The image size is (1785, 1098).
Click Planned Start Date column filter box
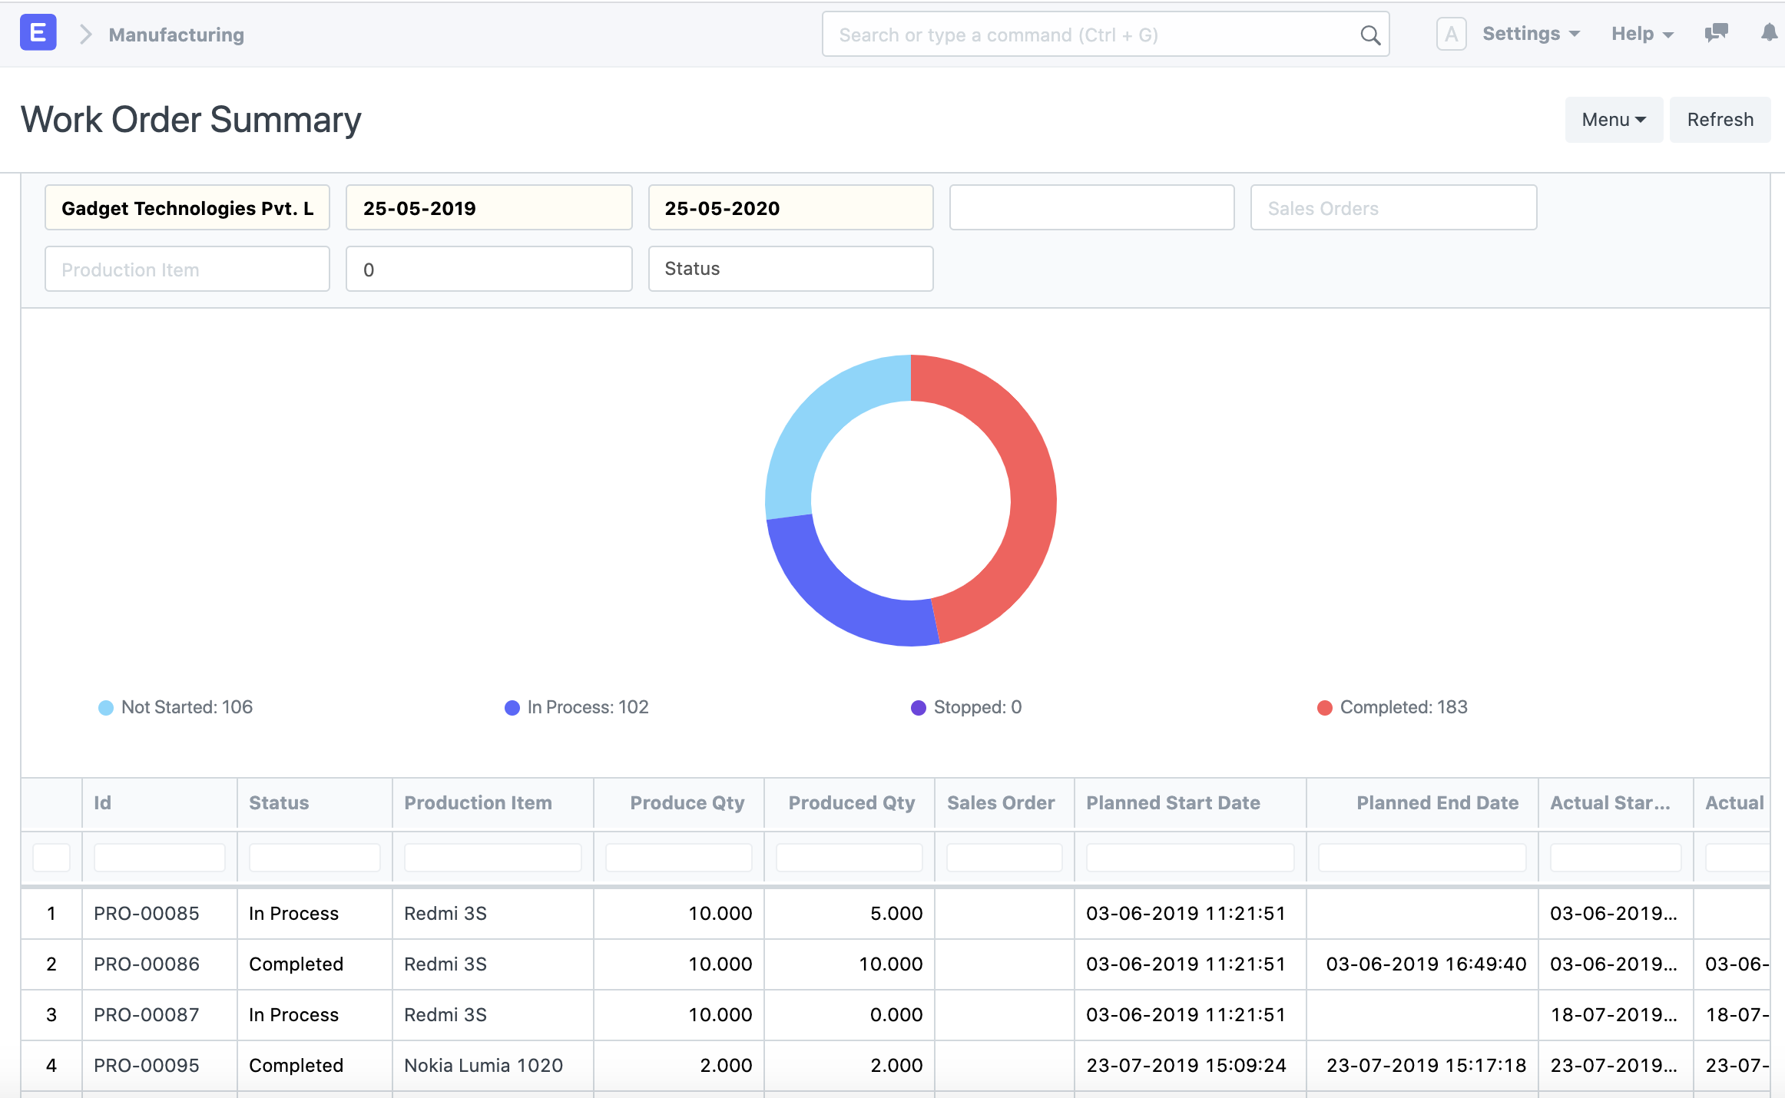tap(1191, 858)
